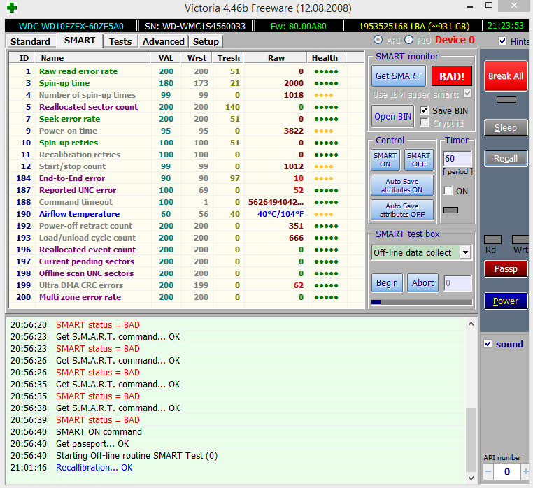Open the SMART tab
This screenshot has height=488, width=533.
tap(80, 41)
